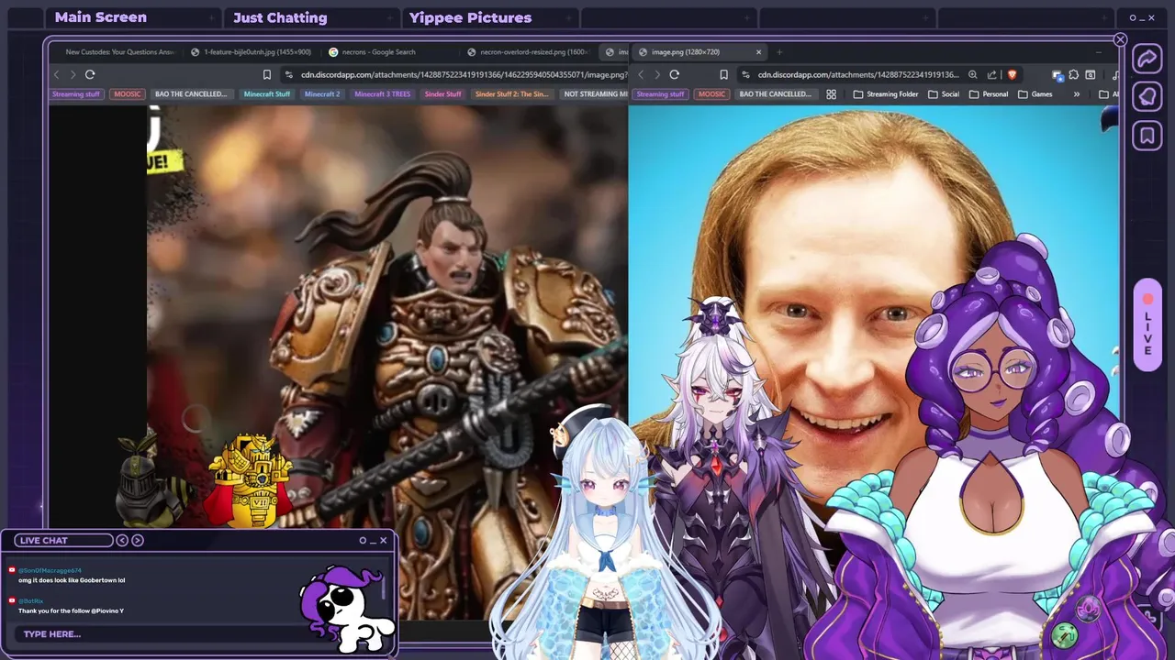The image size is (1175, 660).
Task: Open the tab groups grid icon in bookmarks bar
Action: pyautogui.click(x=831, y=94)
